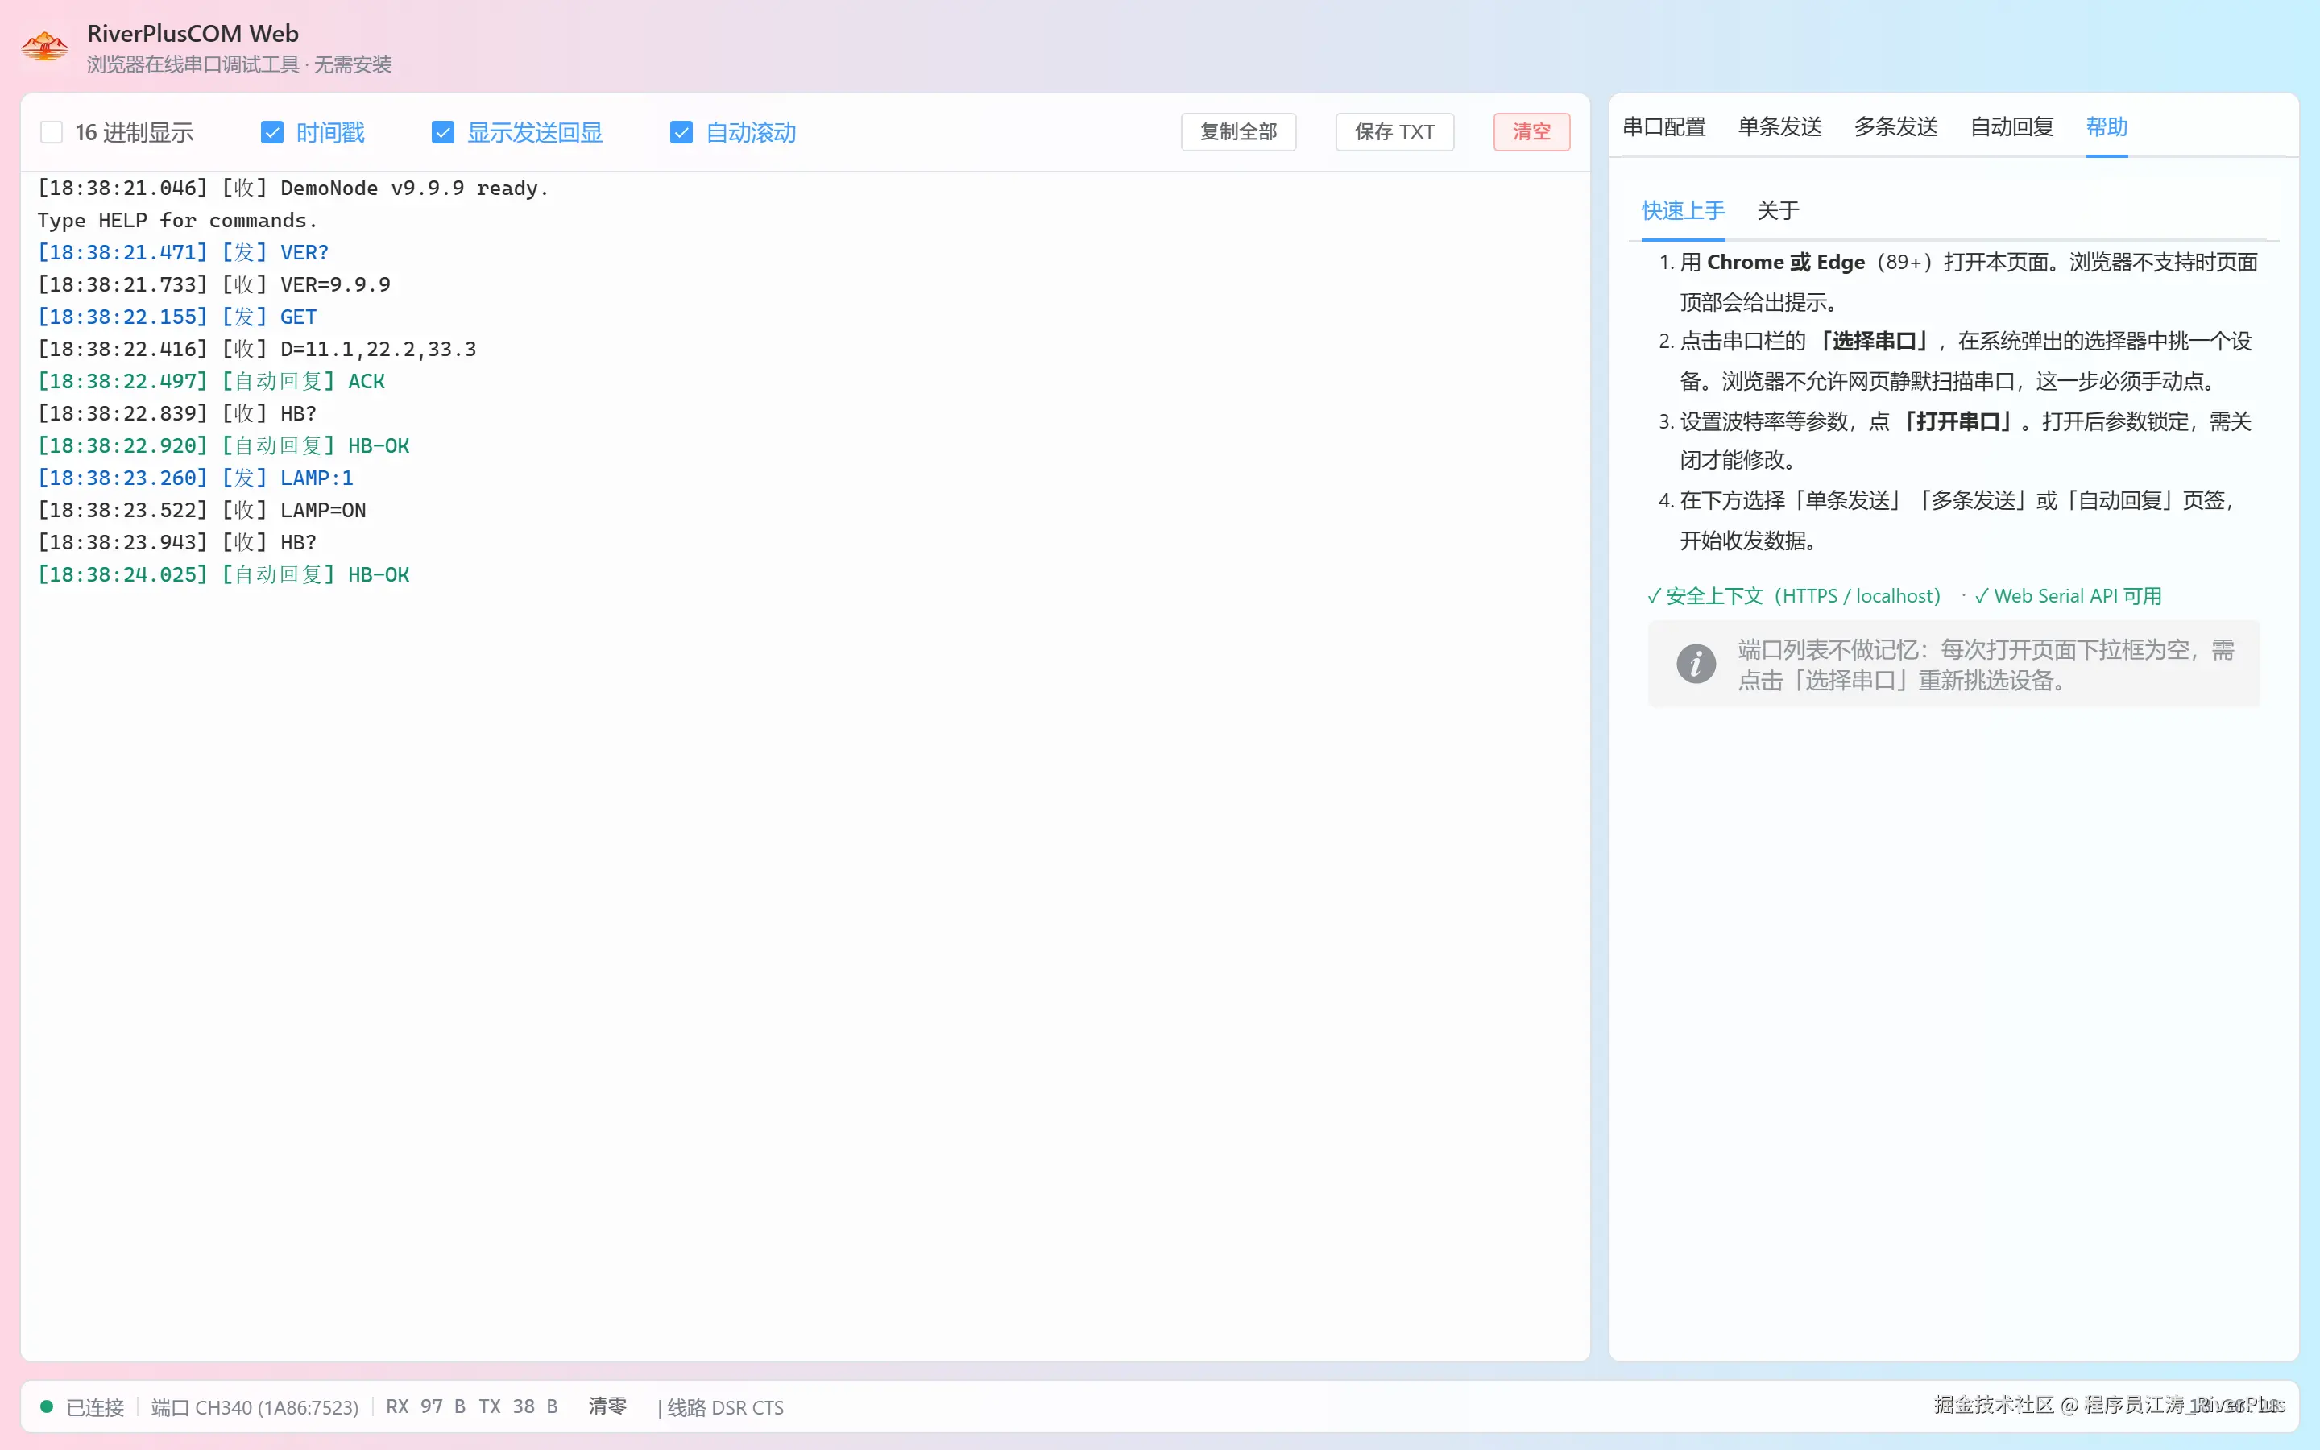
Task: Clear the log with the 清空 button
Action: point(1531,132)
